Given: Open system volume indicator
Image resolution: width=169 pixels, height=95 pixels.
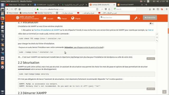Looking at the screenshot, I should tap(158, 1).
